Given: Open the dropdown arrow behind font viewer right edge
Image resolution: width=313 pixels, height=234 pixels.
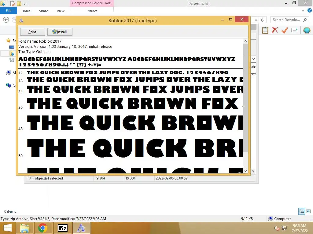Looking at the screenshot, I should click(x=253, y=59).
